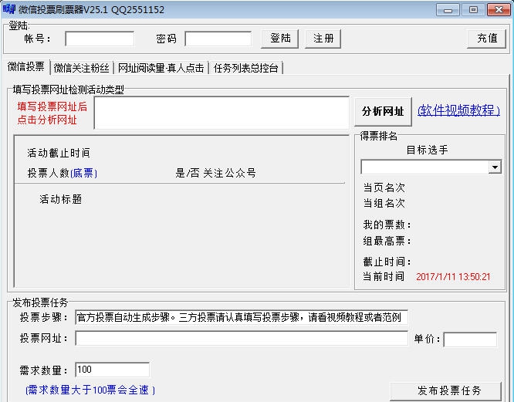The width and height of the screenshot is (514, 402).
Task: Minimize the 微信投票刷票器 window
Action: tap(448, 10)
